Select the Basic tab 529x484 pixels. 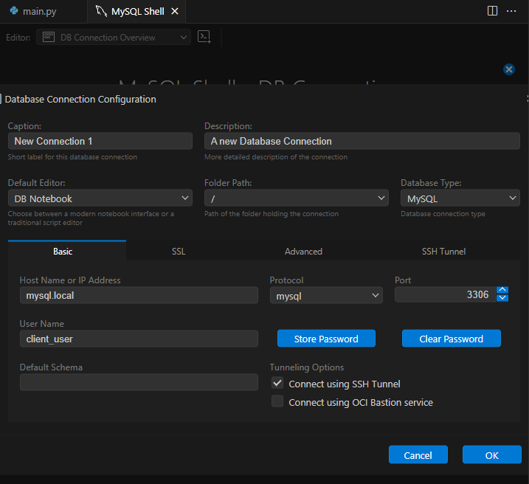[x=67, y=251]
